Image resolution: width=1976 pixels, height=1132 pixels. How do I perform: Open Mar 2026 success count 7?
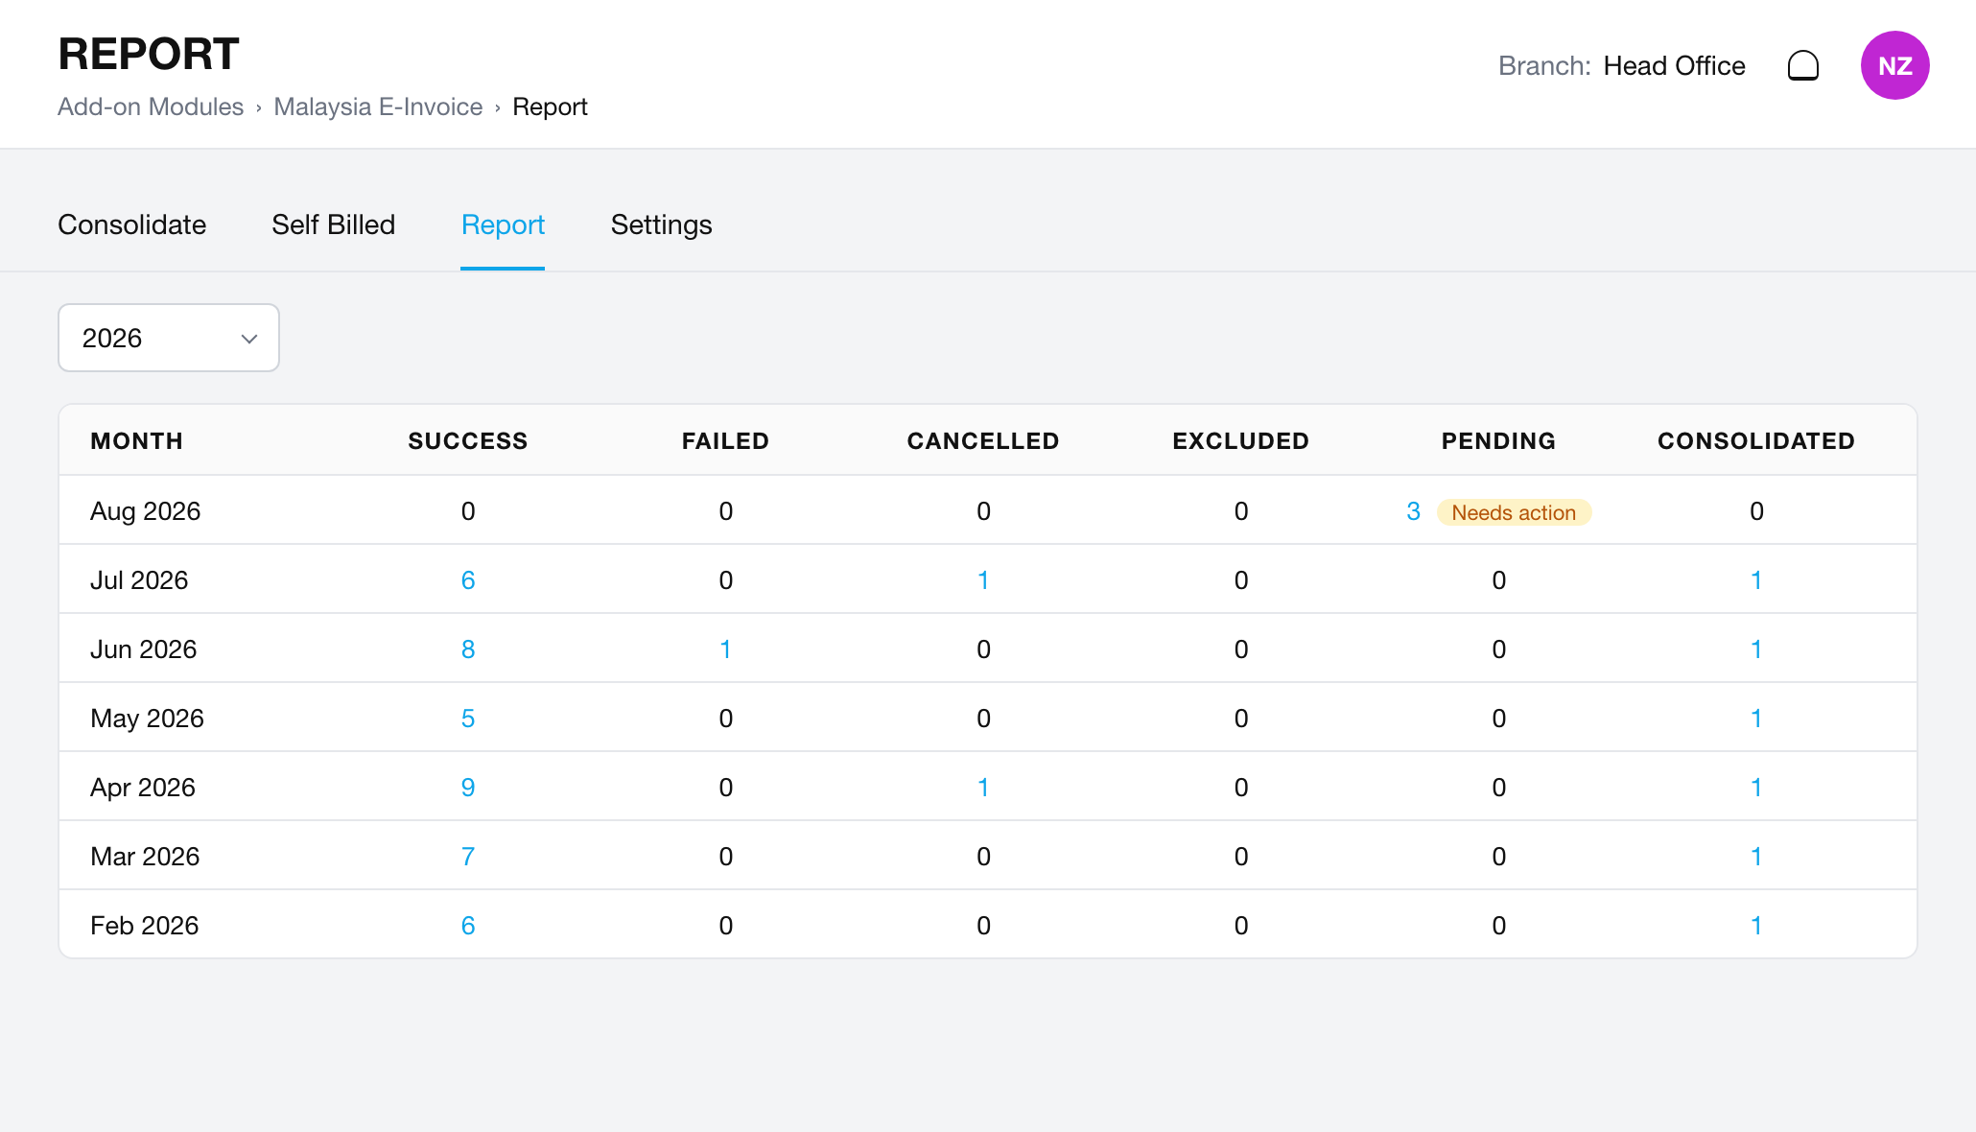point(468,857)
